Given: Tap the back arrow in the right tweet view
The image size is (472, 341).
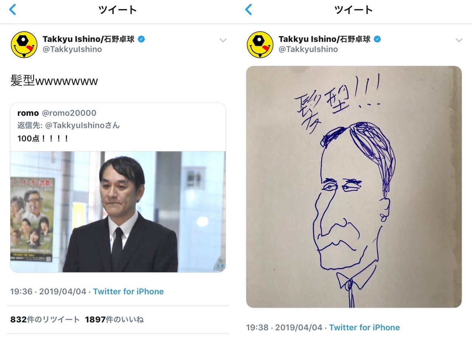Looking at the screenshot, I should click(x=249, y=10).
